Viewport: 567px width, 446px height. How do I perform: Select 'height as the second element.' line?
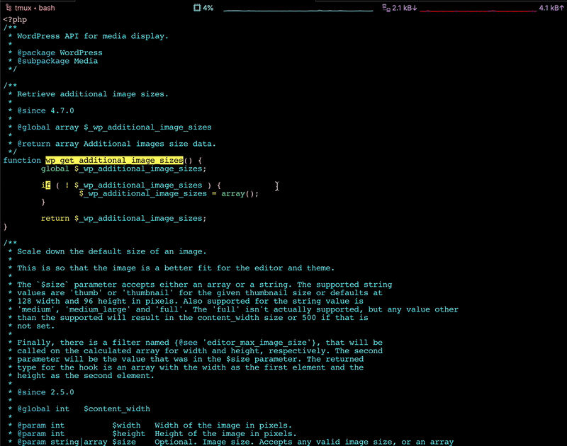(86, 376)
